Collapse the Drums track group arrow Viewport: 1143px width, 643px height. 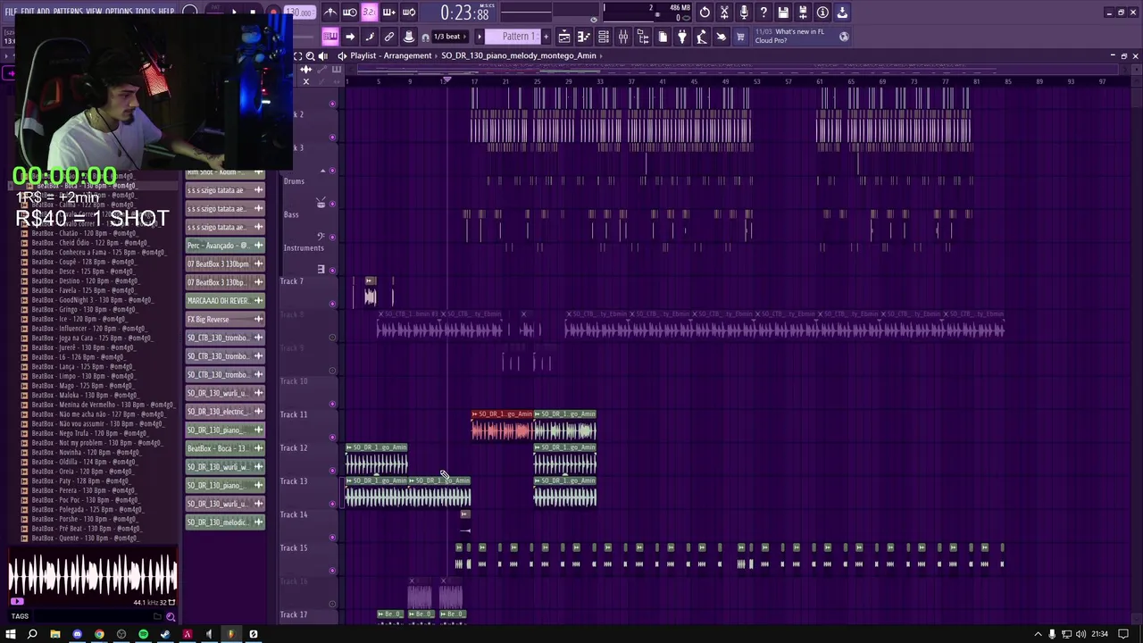[323, 170]
